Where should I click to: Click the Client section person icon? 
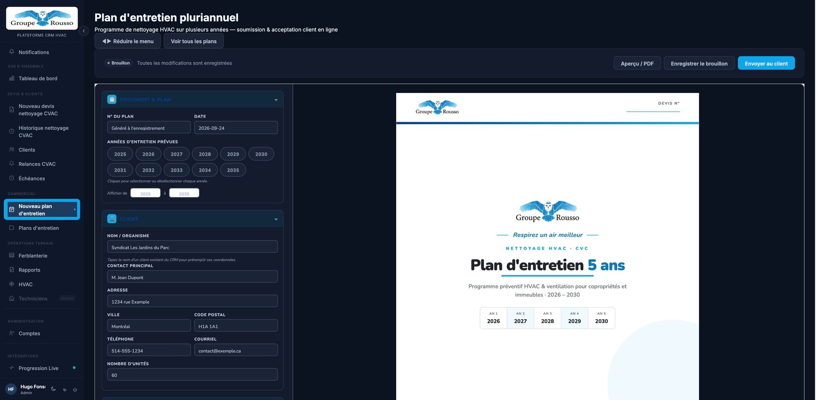112,219
